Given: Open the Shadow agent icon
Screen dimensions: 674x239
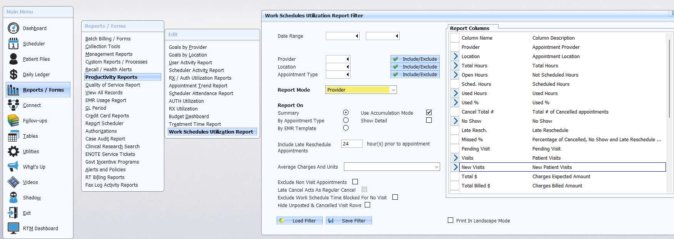Looking at the screenshot, I should click(13, 197).
